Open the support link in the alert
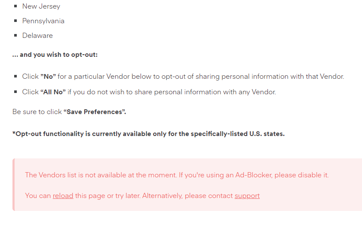Viewport: 362px width, 232px height. coord(247,196)
